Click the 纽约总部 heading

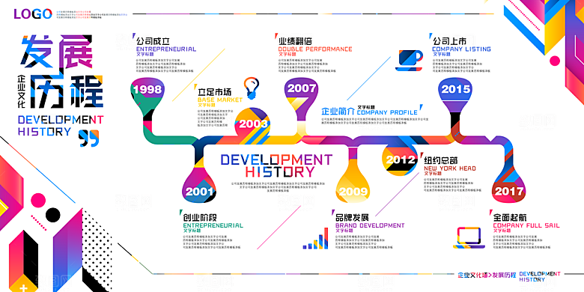tap(440, 160)
